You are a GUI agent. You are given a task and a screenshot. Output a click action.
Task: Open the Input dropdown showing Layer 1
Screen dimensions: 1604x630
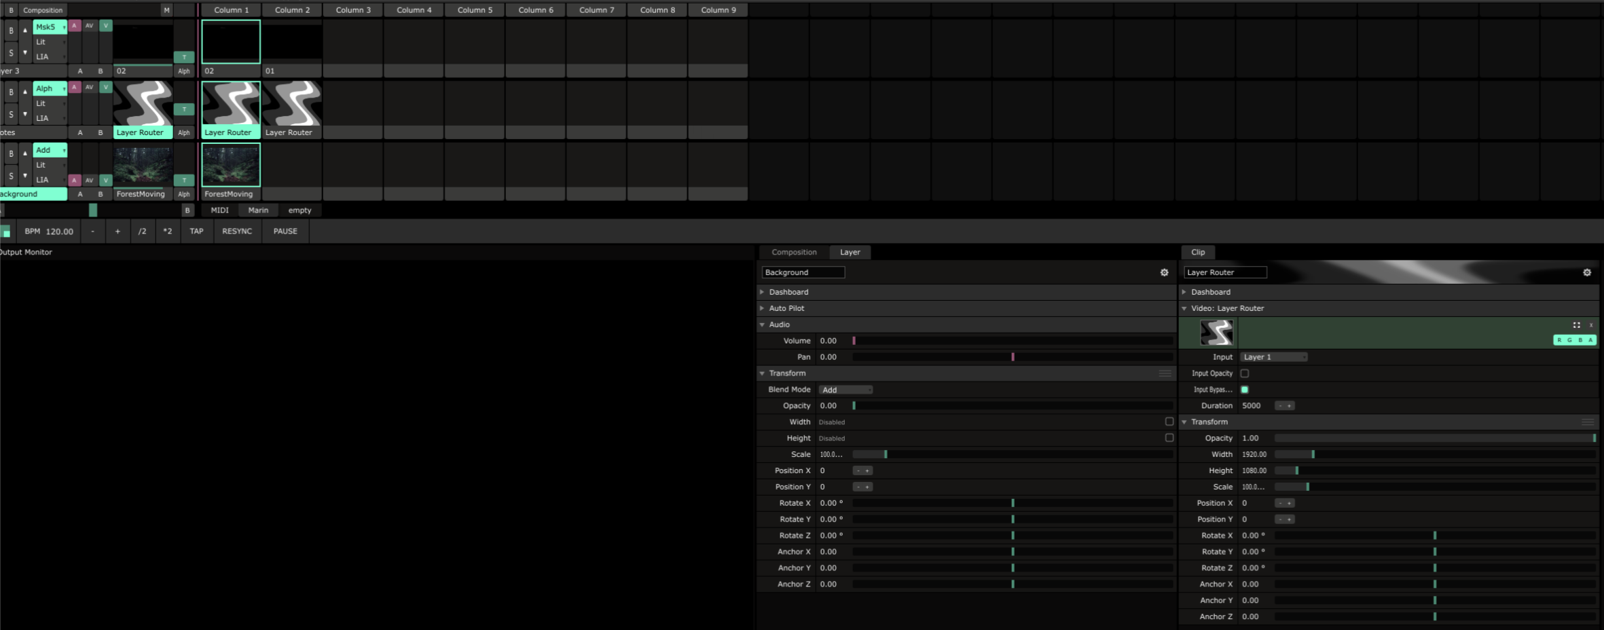1273,357
